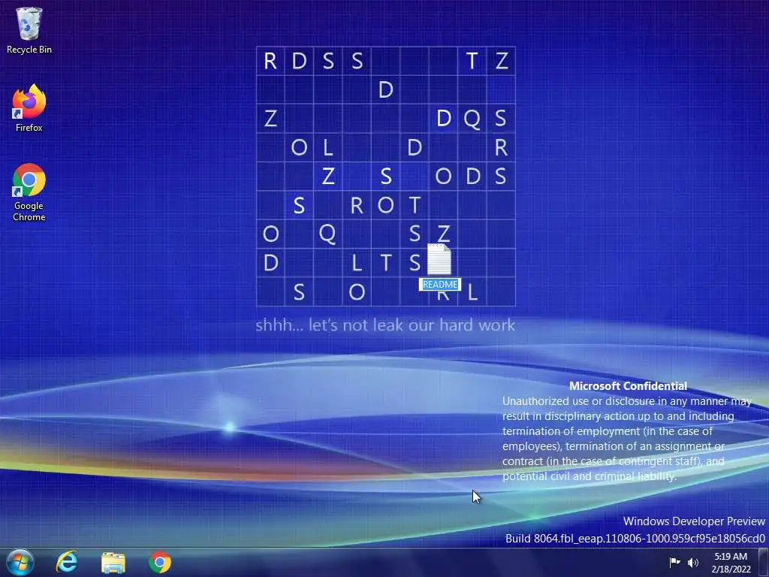Select the Google Chrome desktop shortcut
Image resolution: width=769 pixels, height=577 pixels.
point(29,192)
